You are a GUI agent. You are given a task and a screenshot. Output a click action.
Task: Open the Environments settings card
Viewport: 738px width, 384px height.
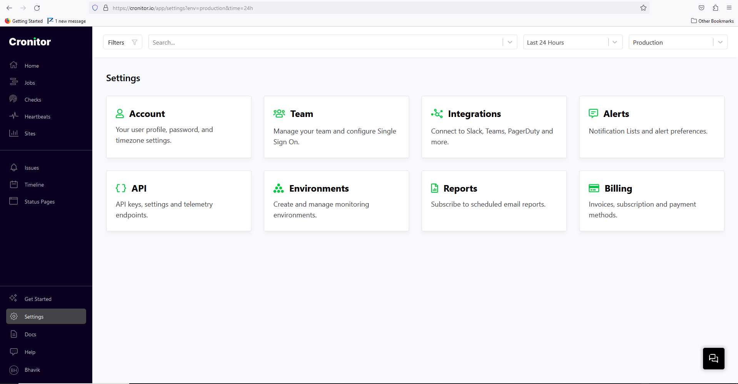tap(337, 201)
